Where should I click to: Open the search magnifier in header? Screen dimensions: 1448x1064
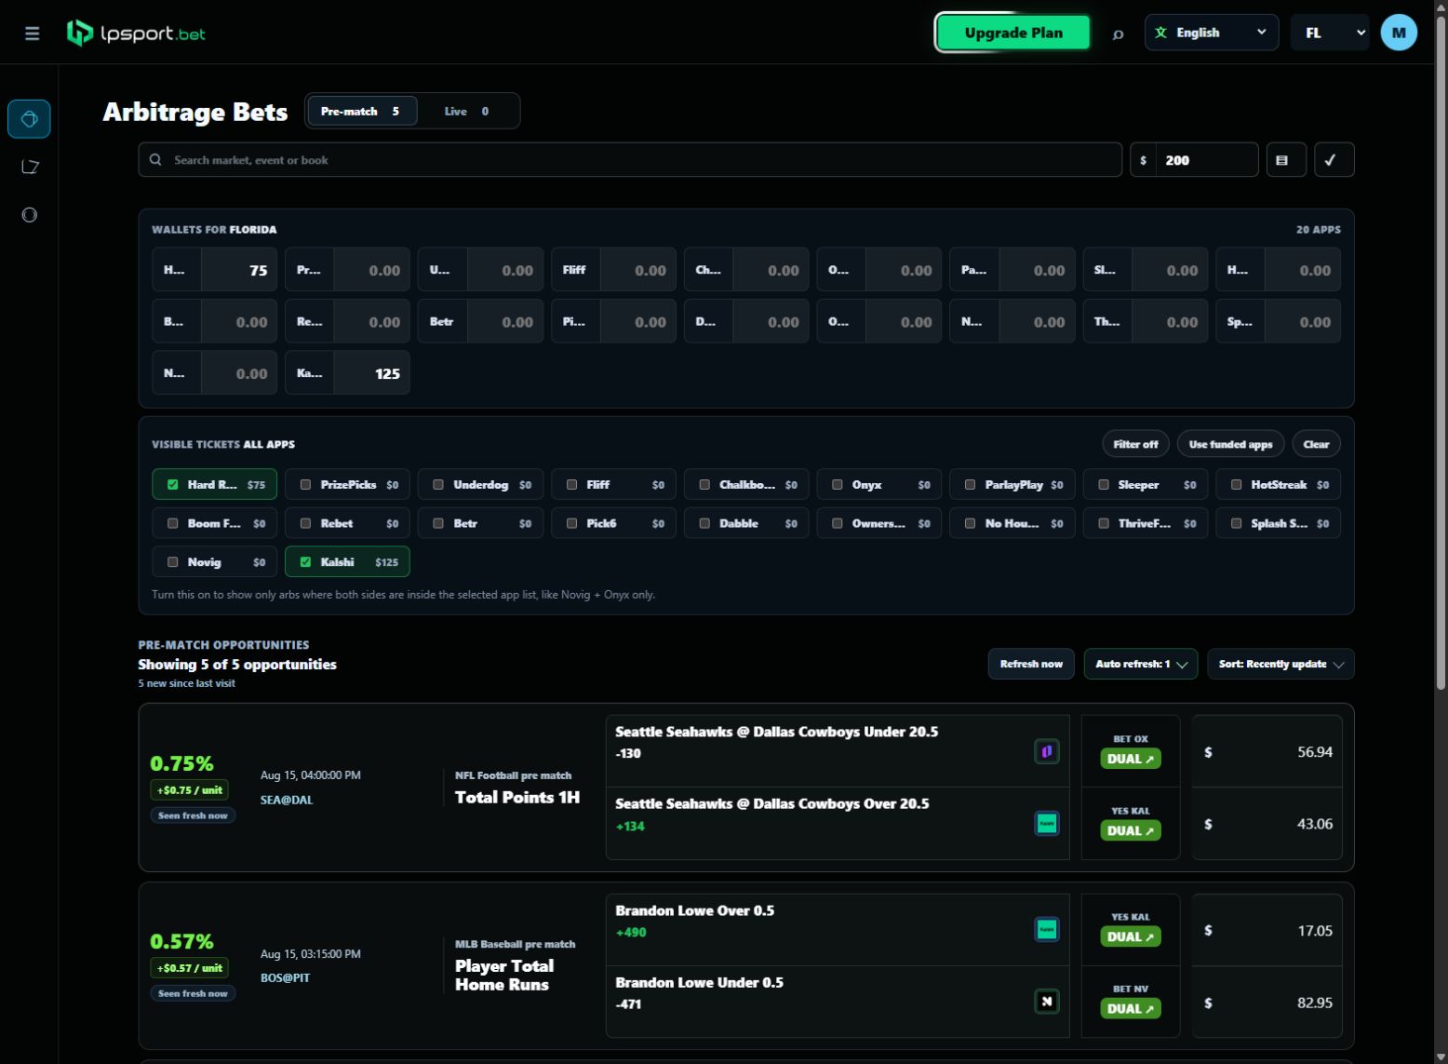click(1118, 34)
